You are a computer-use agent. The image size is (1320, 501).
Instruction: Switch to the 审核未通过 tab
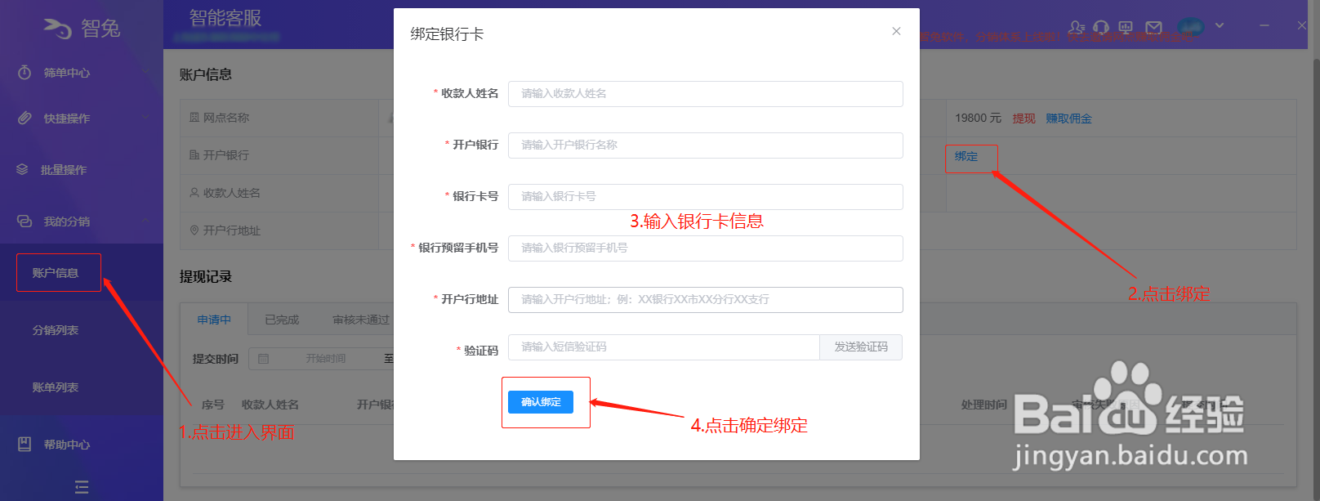coord(361,320)
